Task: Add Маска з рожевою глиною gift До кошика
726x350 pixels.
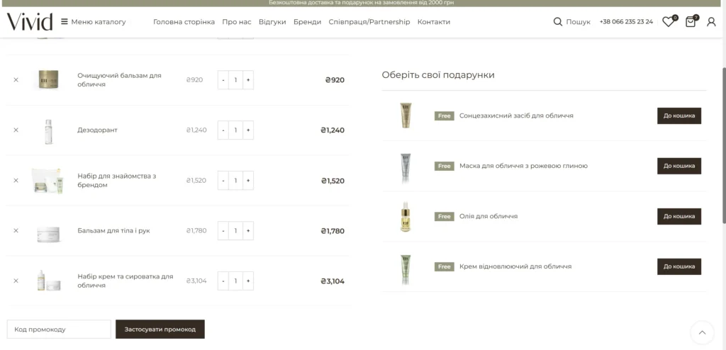Action: tap(678, 166)
